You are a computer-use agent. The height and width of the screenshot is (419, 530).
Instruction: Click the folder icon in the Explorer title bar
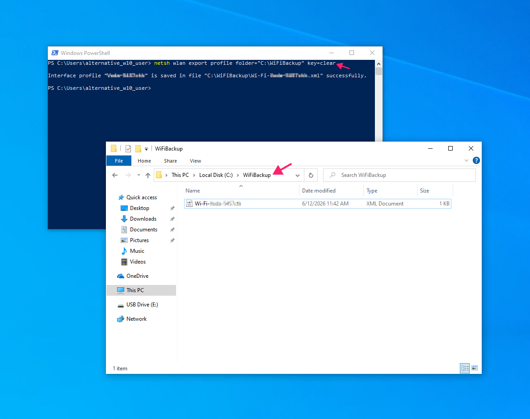pos(114,148)
